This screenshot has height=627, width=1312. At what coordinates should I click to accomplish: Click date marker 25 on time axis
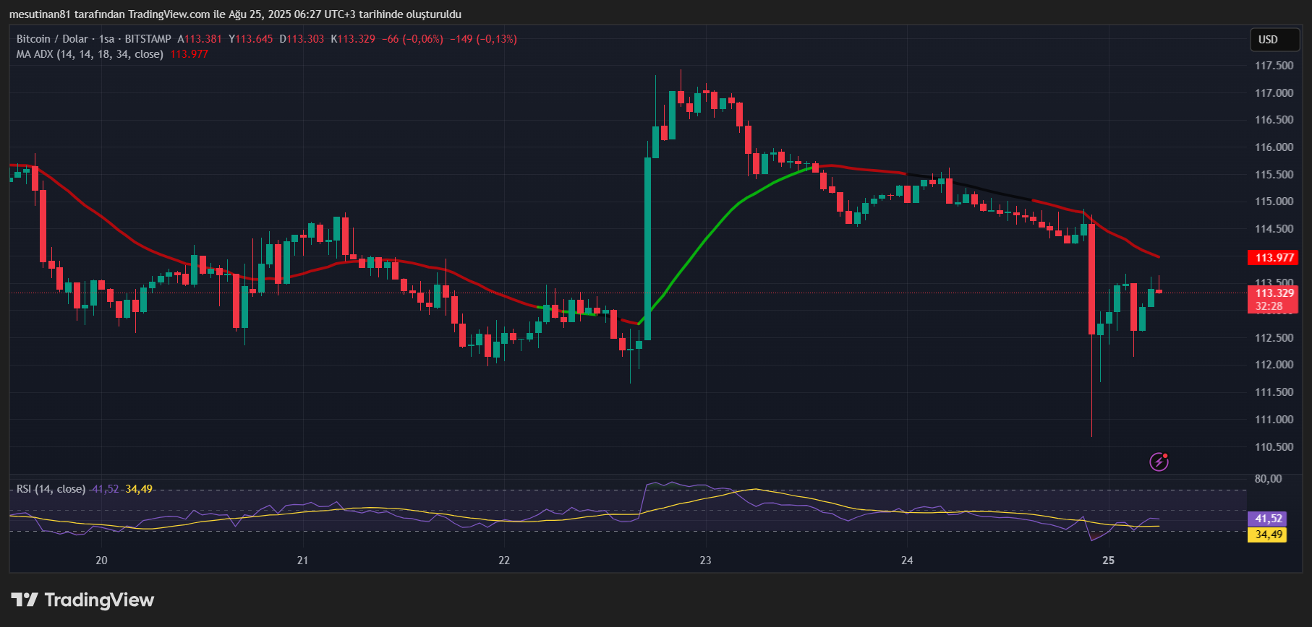pyautogui.click(x=1108, y=561)
